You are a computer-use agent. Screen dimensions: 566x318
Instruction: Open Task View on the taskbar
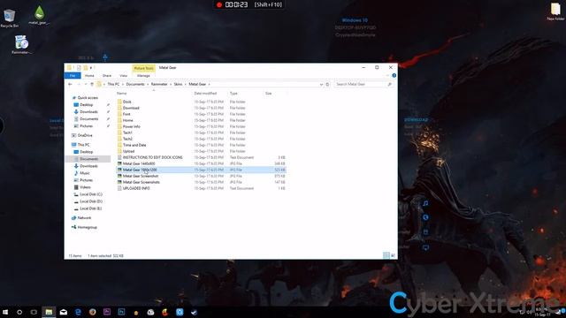(x=34, y=312)
